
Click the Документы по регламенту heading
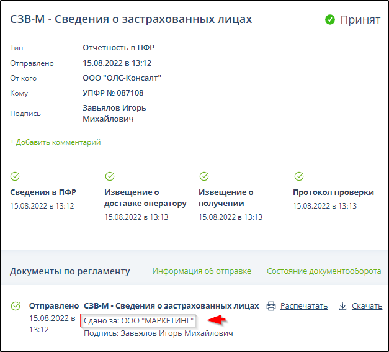[x=70, y=271]
